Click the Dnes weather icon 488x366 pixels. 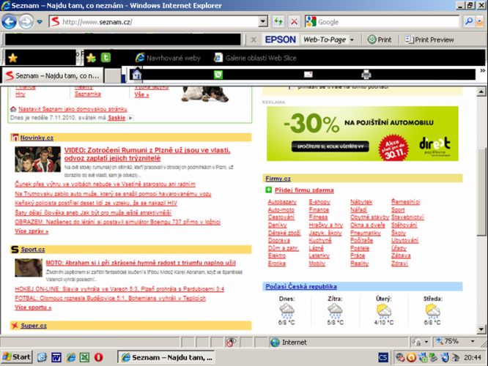(286, 311)
